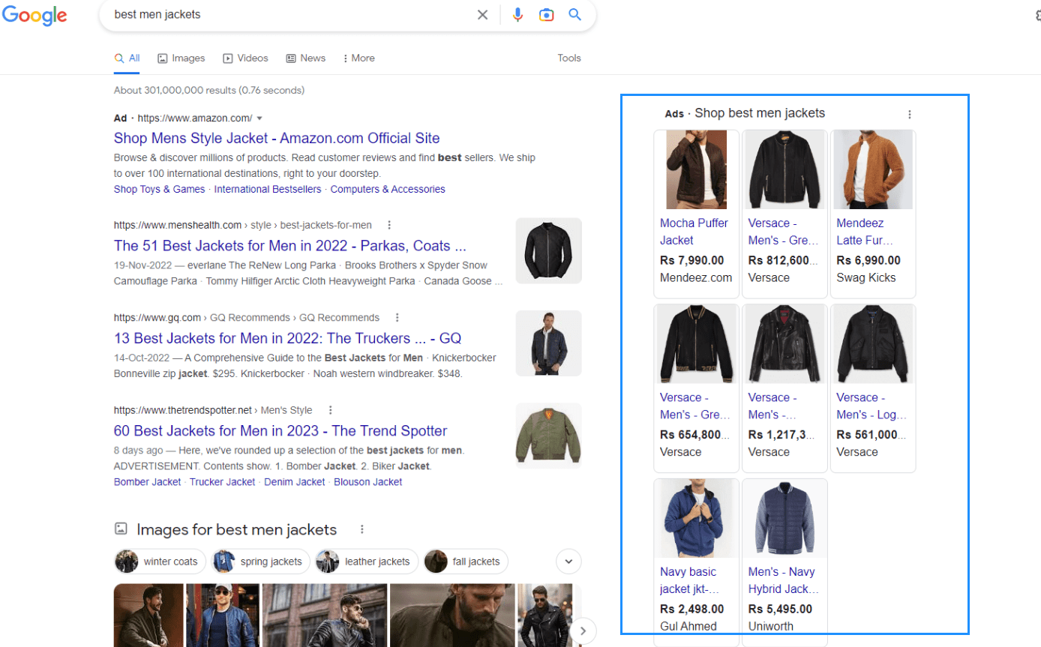
Task: Select the spring jackets filter chip
Action: (x=259, y=562)
